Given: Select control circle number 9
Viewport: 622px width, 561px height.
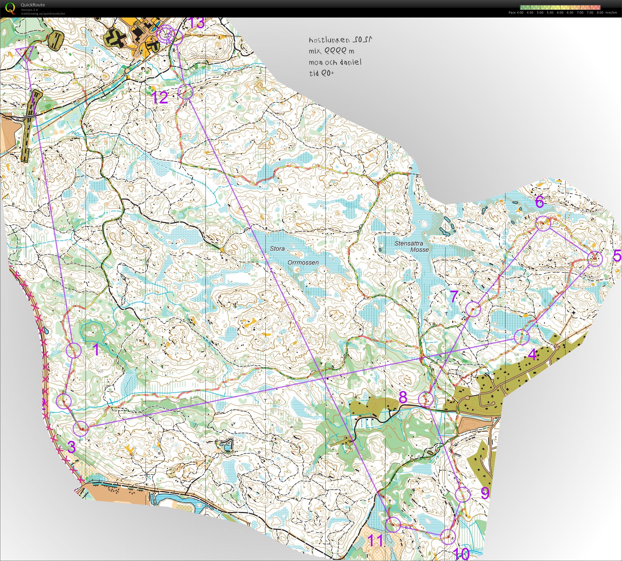Looking at the screenshot, I should (463, 494).
